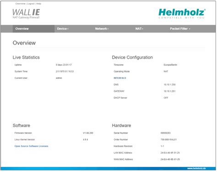Click the firmware value V1.08.200
217x172 pixels.
point(88,133)
